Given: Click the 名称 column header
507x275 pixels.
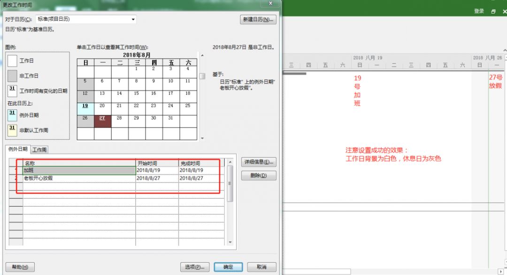Looking at the screenshot, I should (x=79, y=163).
